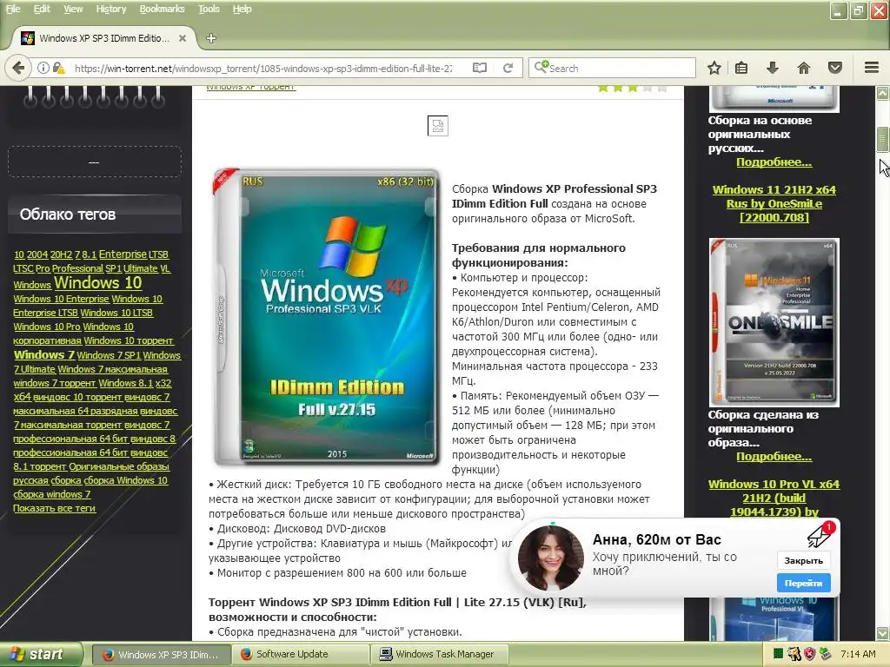The height and width of the screenshot is (667, 890).
Task: Open the bold Windows 7 tag
Action: 44,355
